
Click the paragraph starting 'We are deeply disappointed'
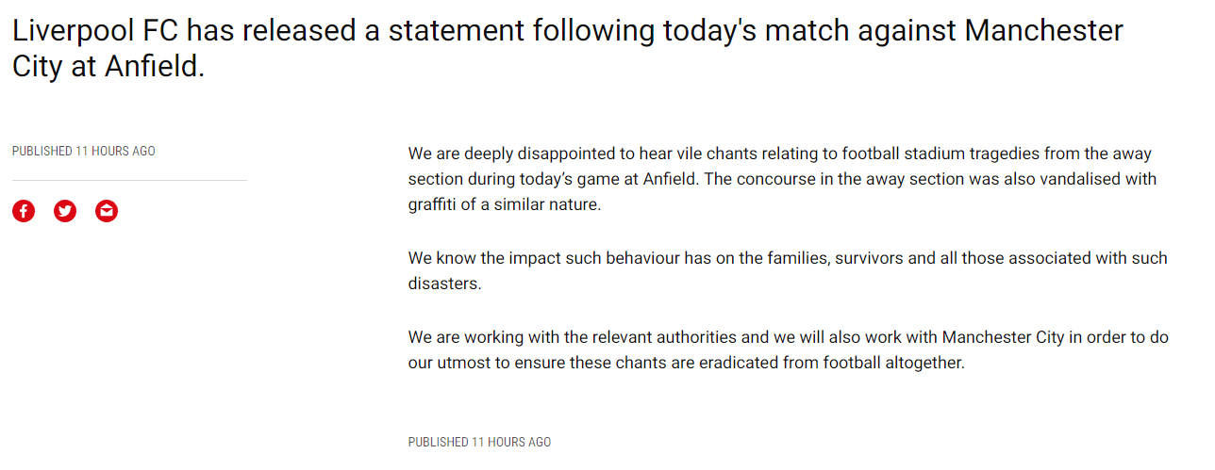pyautogui.click(x=783, y=179)
